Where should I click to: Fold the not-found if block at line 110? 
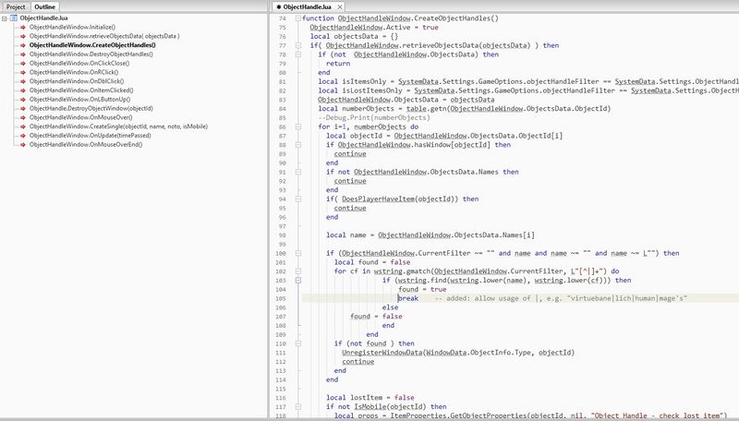click(x=297, y=343)
